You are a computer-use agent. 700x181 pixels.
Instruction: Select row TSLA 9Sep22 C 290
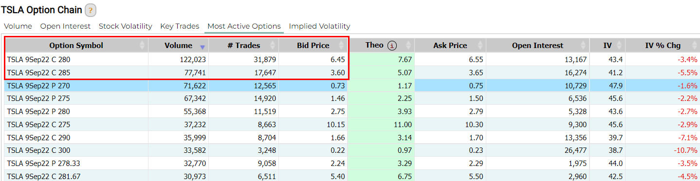click(x=351, y=137)
